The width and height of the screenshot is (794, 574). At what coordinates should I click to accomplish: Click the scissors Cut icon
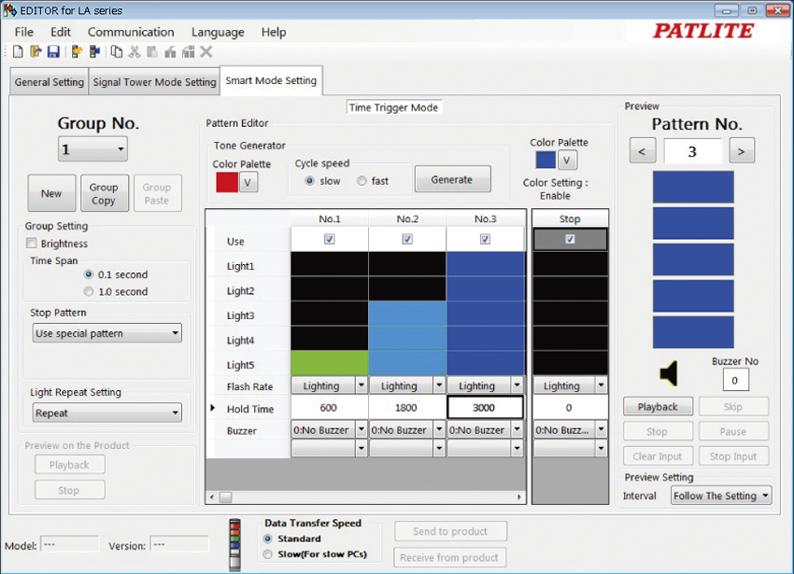click(x=135, y=52)
